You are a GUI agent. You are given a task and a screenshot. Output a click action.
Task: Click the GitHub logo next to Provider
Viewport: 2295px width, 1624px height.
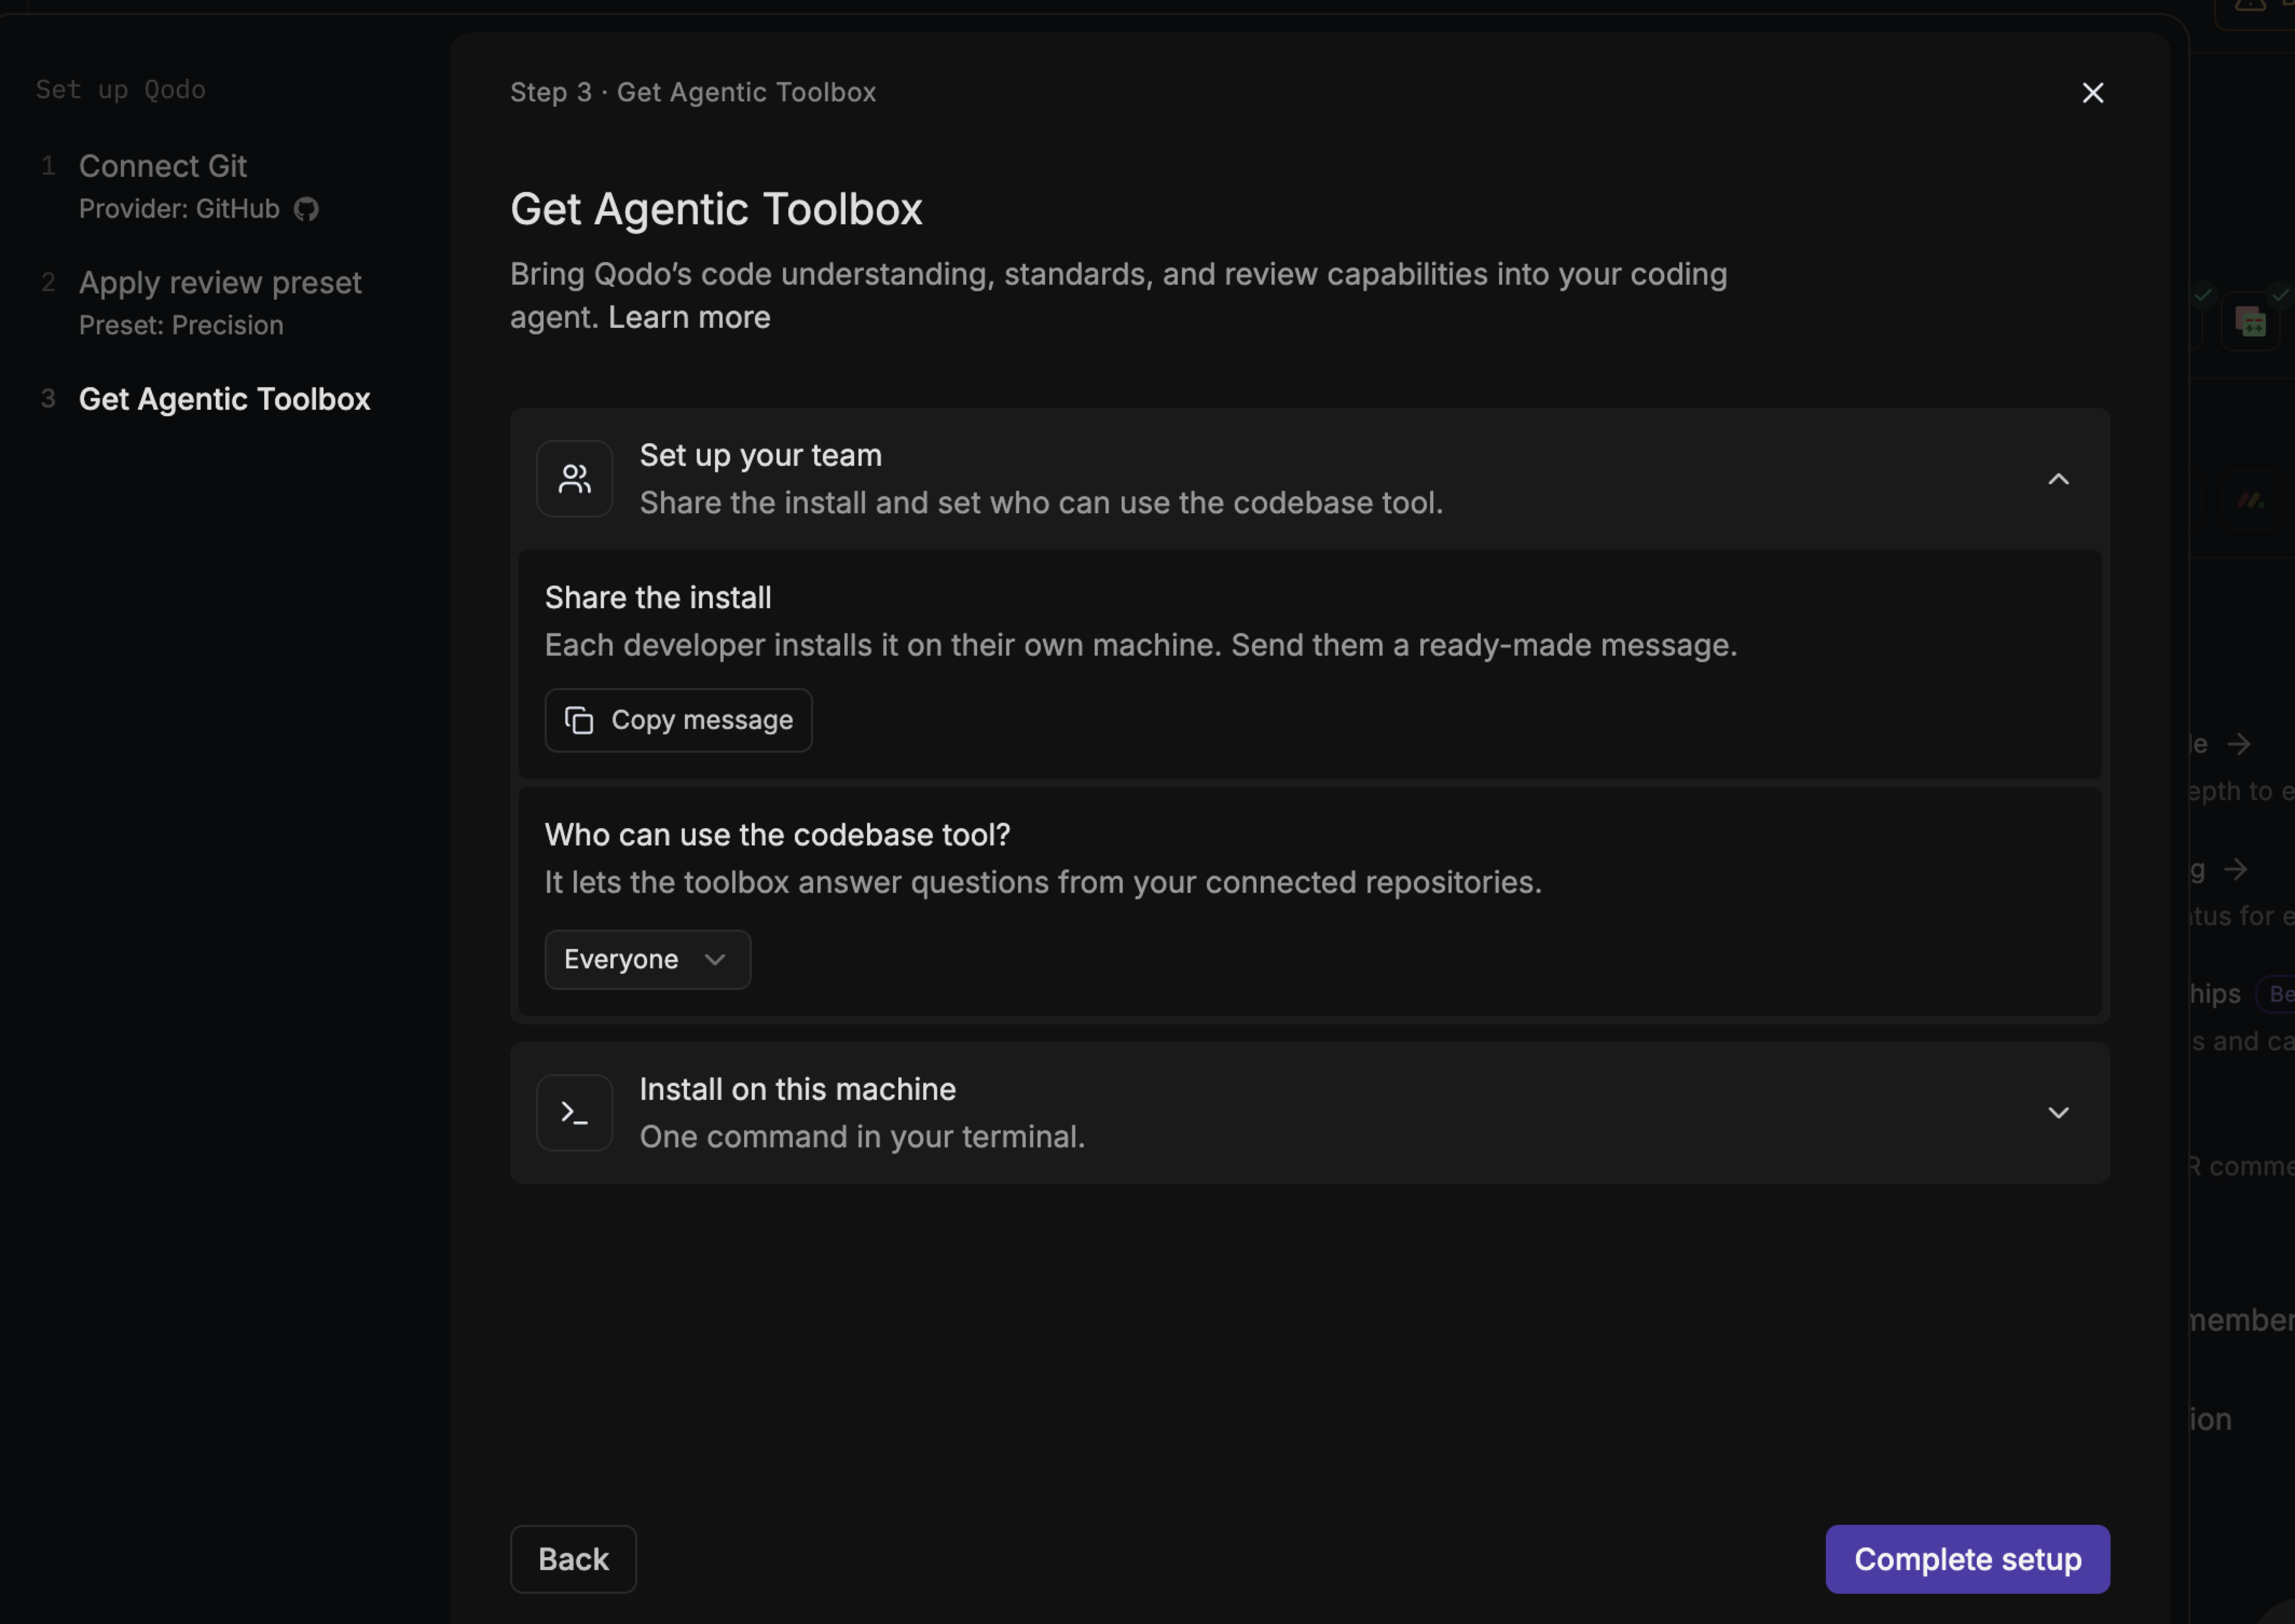(306, 209)
